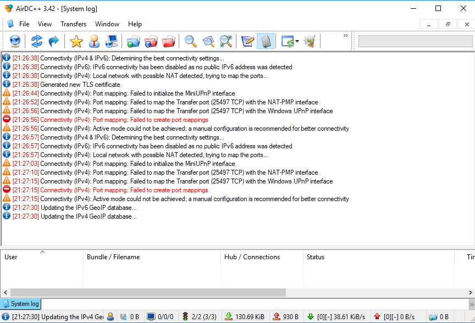Restore down the System log child window
The image size is (475, 323).
coord(448,24)
